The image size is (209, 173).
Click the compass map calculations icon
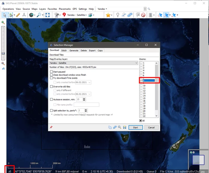point(24,15)
